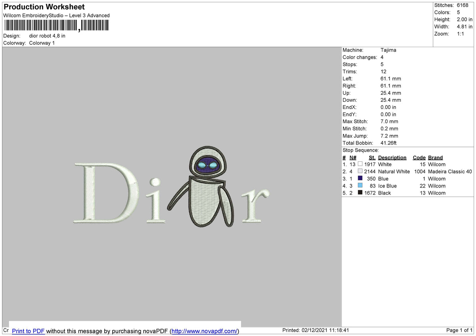This screenshot has height=336, width=476.
Task: Select the Width value 4.81 in
Action: [x=464, y=27]
